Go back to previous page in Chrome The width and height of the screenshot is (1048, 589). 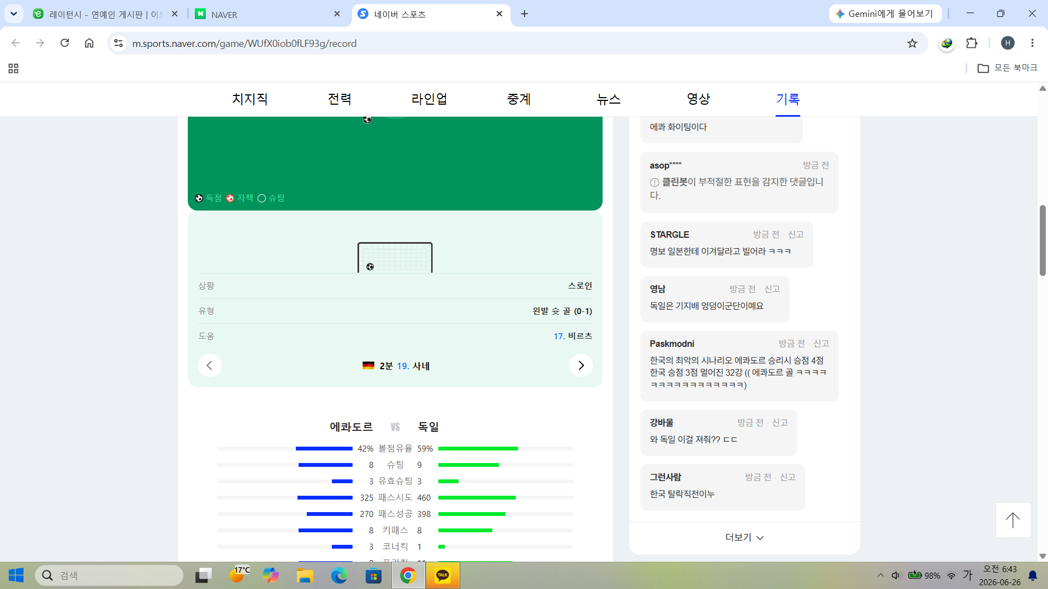(x=16, y=43)
